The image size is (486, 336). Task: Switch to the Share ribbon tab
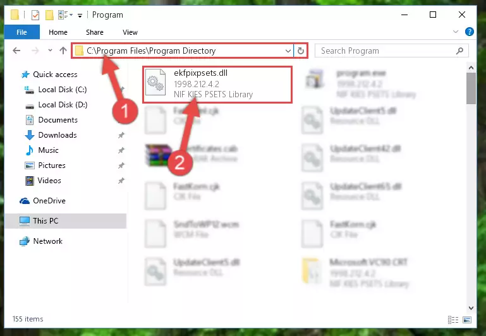pos(95,32)
